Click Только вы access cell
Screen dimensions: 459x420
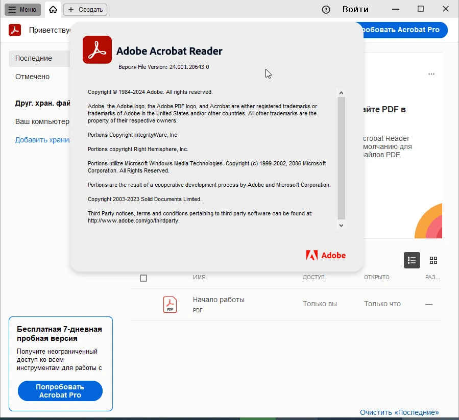click(320, 304)
